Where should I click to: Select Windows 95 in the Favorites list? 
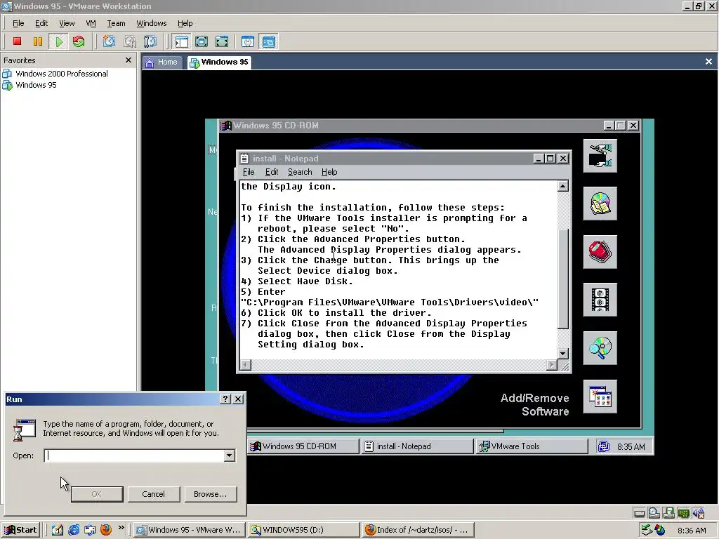coord(29,85)
